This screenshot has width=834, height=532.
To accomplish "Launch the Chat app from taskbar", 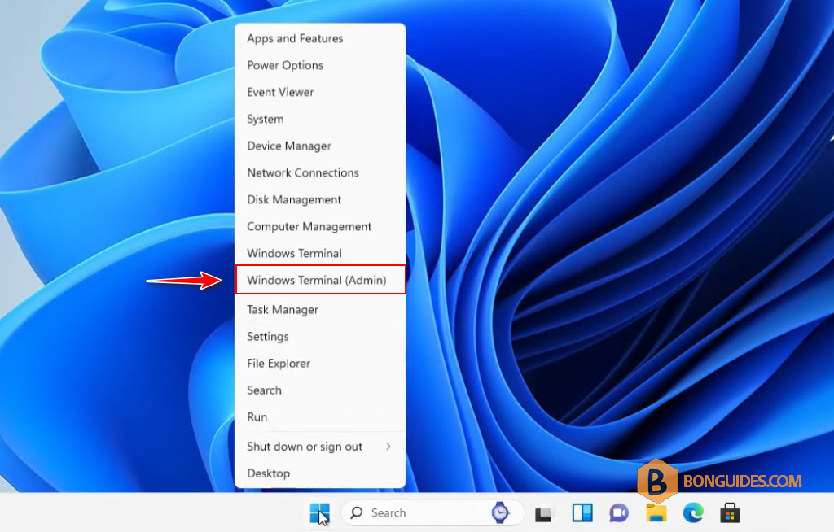I will [619, 512].
